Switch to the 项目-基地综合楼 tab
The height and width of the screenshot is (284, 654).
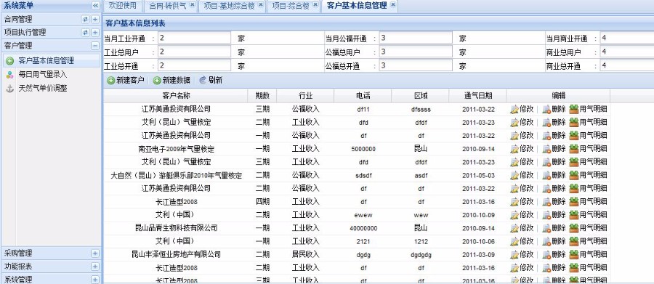pos(229,5)
